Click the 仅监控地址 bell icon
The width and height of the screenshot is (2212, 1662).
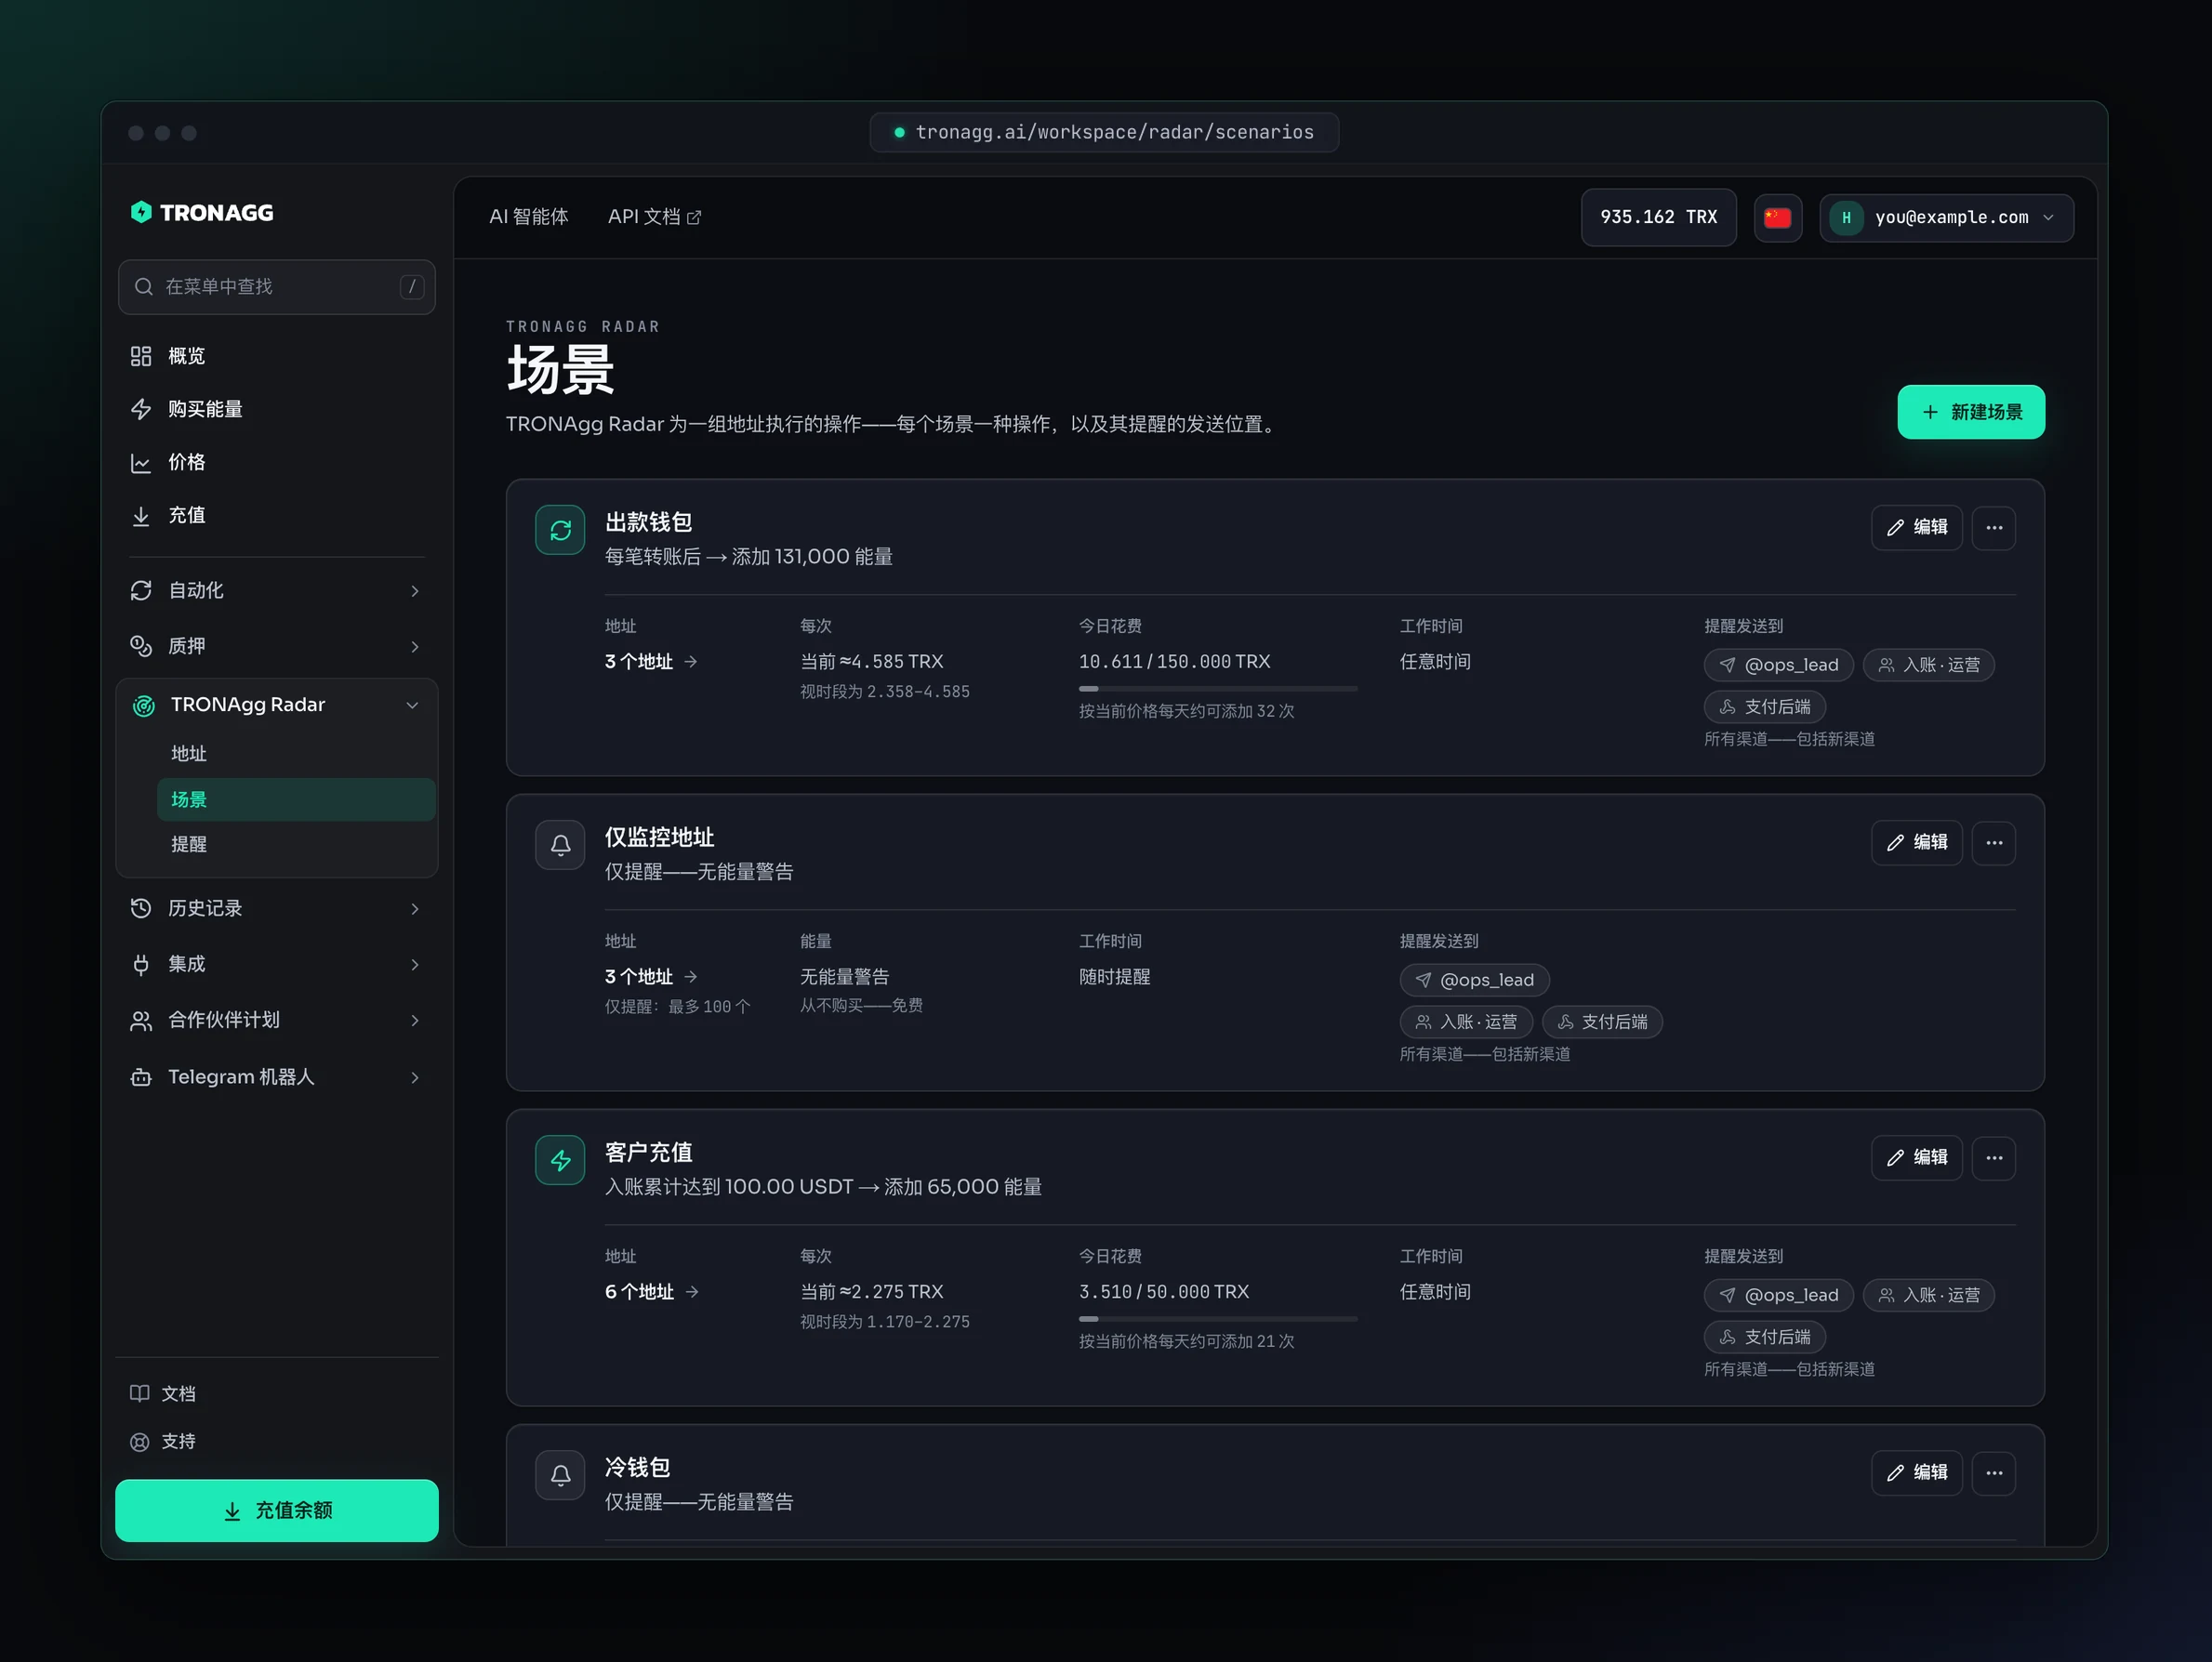click(x=560, y=845)
